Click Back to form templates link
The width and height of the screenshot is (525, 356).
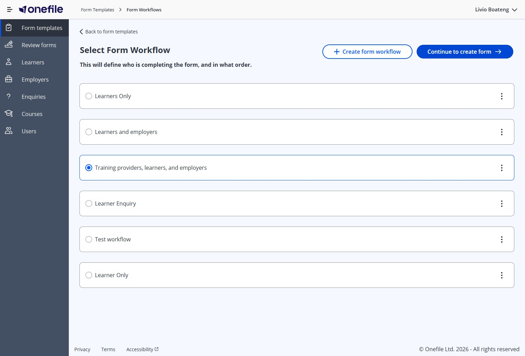(109, 32)
